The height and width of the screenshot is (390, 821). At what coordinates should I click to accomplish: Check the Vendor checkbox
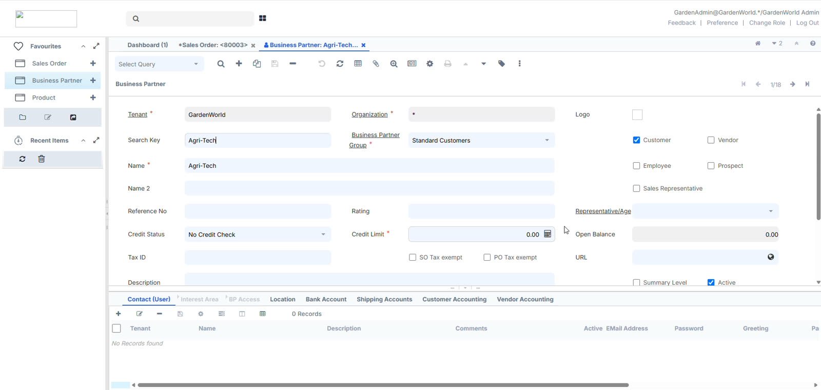(711, 140)
